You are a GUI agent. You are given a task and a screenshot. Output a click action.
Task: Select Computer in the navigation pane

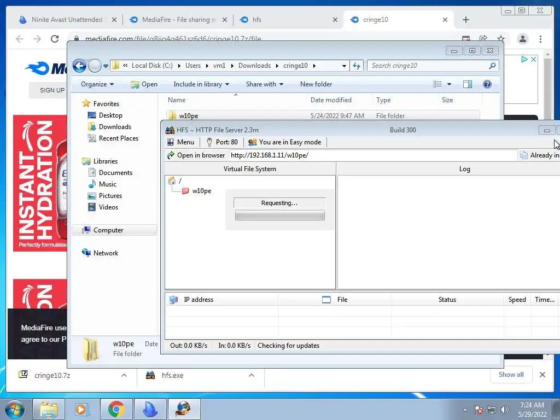[x=114, y=230]
